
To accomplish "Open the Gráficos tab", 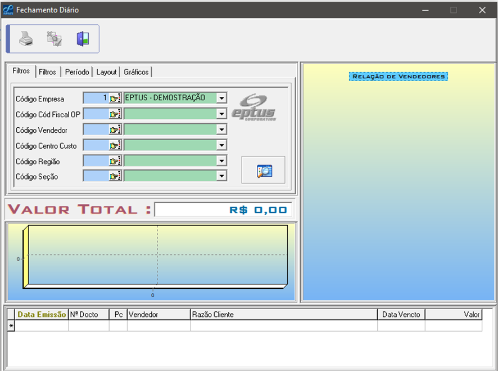I will 136,72.
